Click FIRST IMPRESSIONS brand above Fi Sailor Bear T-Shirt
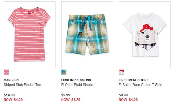This screenshot has width=174, height=107. coord(133,80)
